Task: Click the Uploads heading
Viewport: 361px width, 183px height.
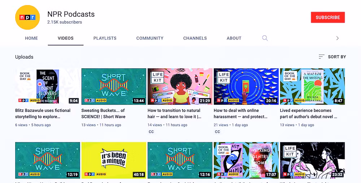Action: [24, 57]
